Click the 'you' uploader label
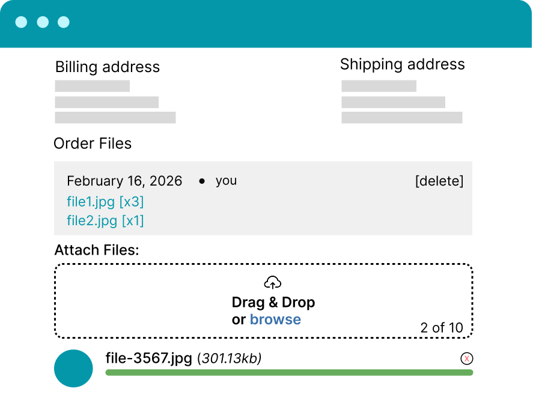This screenshot has height=418, width=533. pos(227,181)
